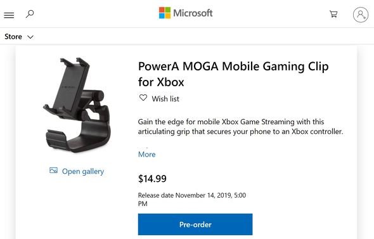Add item to Wish list
The image size is (374, 239).
[165, 99]
